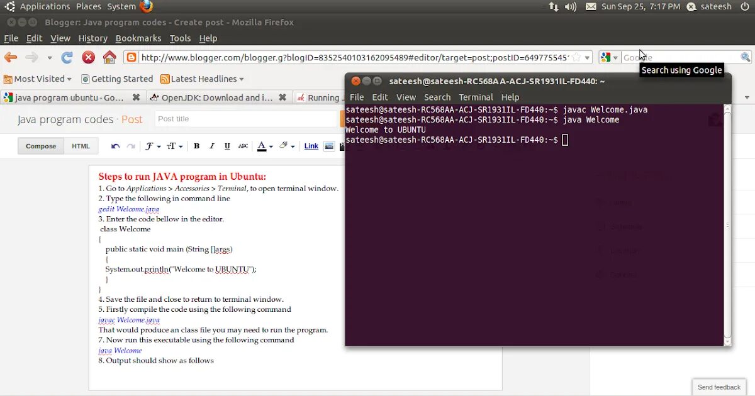755x396 pixels.
Task: Open the Ubuntu Applications menu
Action: coord(38,6)
